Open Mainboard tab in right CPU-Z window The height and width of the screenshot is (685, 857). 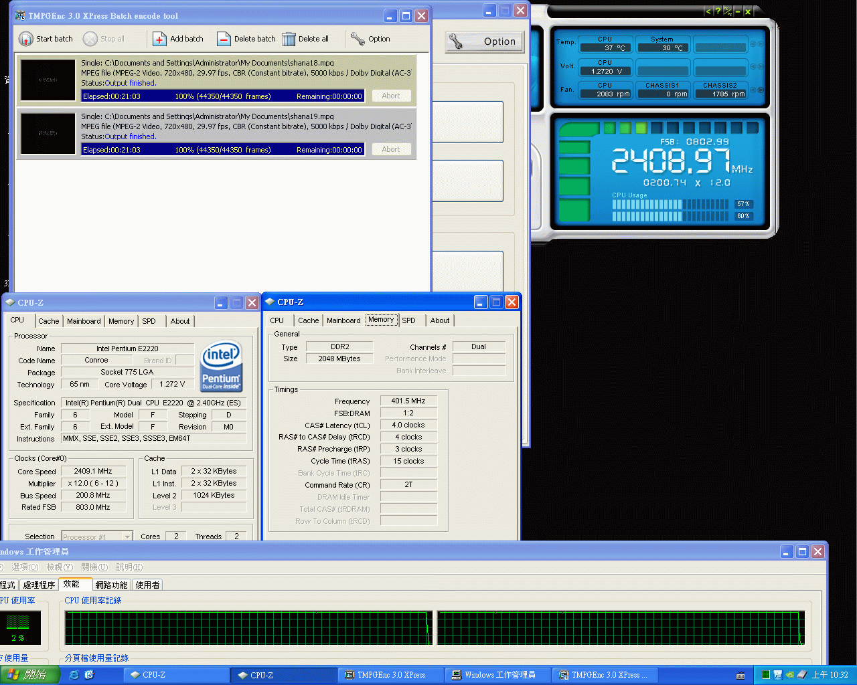pyautogui.click(x=343, y=320)
